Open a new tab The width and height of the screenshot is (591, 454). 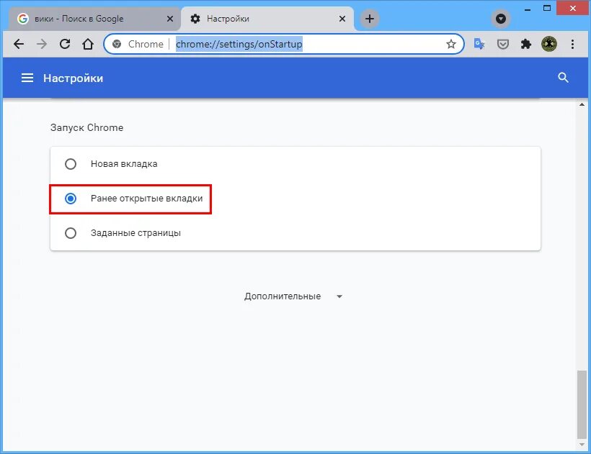pos(369,19)
